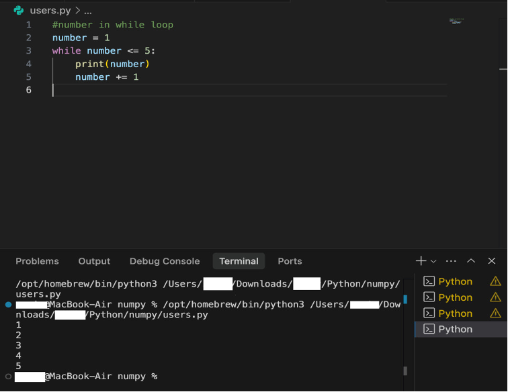Image resolution: width=508 pixels, height=392 pixels.
Task: Select the highlighted fourth Python terminal entry
Action: (x=455, y=330)
